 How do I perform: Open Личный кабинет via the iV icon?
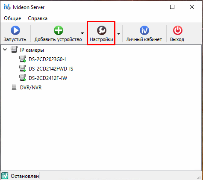[x=144, y=30]
